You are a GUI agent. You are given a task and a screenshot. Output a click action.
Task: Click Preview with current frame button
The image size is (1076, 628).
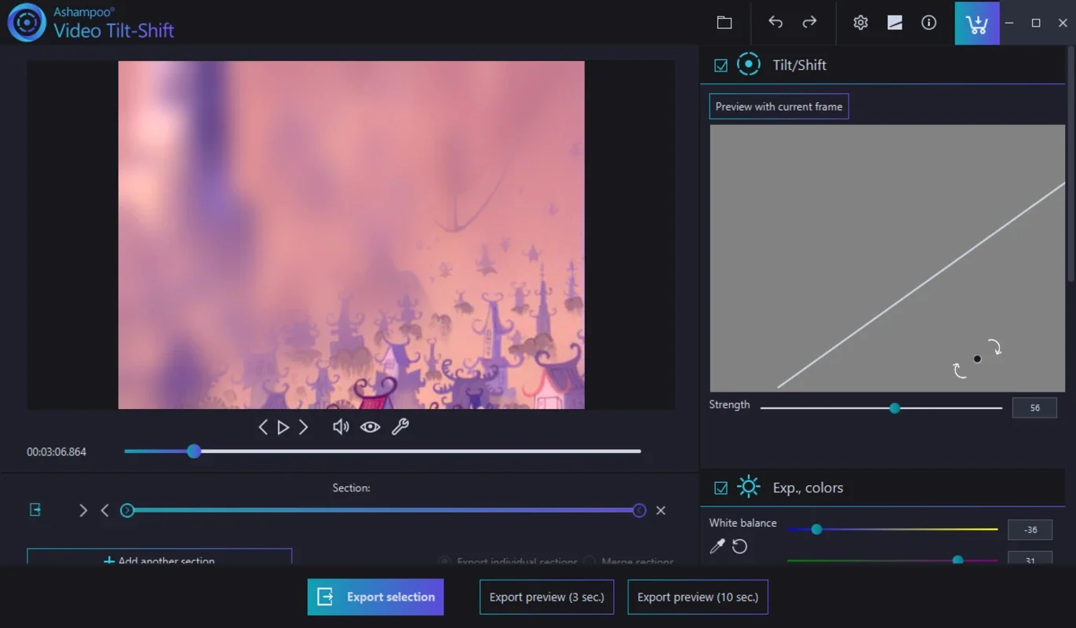click(x=779, y=107)
